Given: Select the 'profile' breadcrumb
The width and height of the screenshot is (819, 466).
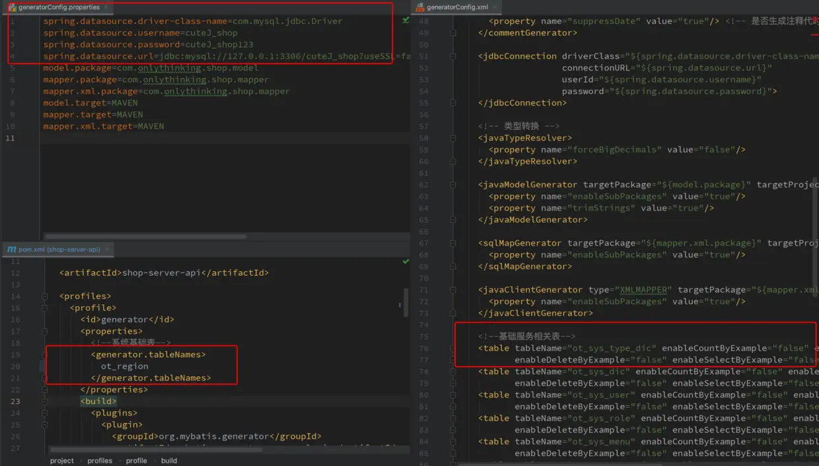Looking at the screenshot, I should [x=137, y=461].
